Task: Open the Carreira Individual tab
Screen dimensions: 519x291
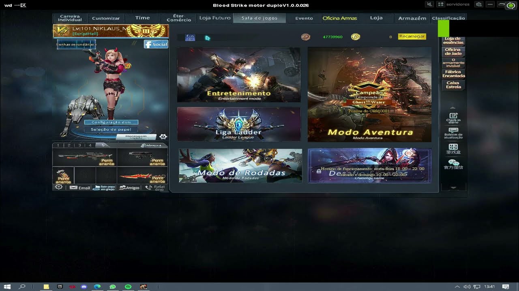Action: pos(70,18)
